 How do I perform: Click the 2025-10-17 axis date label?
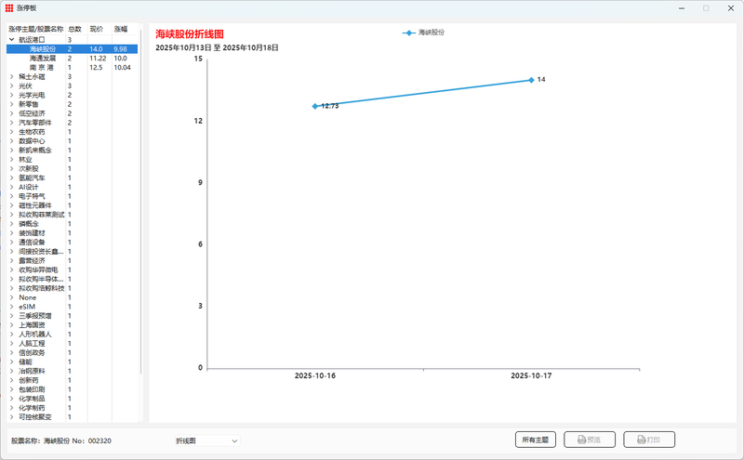click(x=531, y=375)
